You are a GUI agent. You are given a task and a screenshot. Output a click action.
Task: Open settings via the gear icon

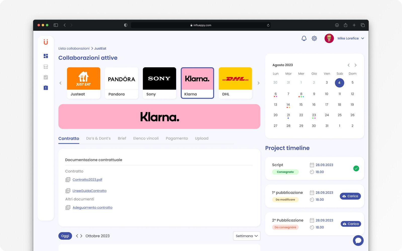(x=314, y=38)
